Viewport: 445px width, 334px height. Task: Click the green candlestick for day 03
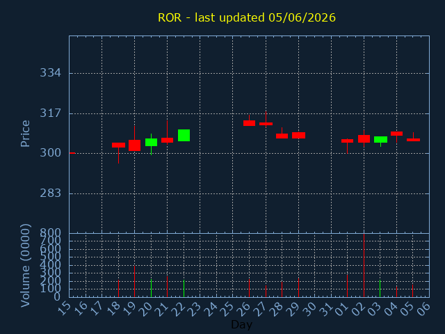(x=380, y=139)
